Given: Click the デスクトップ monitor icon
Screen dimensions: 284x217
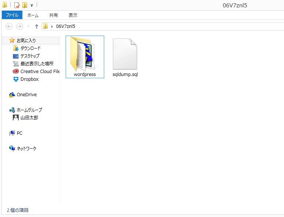Looking at the screenshot, I should click(16, 56).
